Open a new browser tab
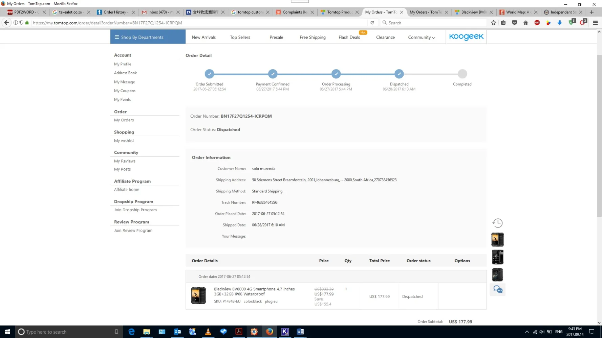The image size is (602, 338). pos(592,12)
